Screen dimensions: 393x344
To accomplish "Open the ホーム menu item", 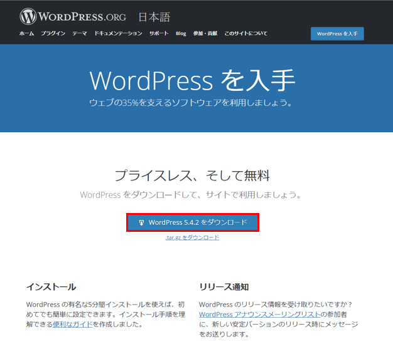I will [x=26, y=33].
